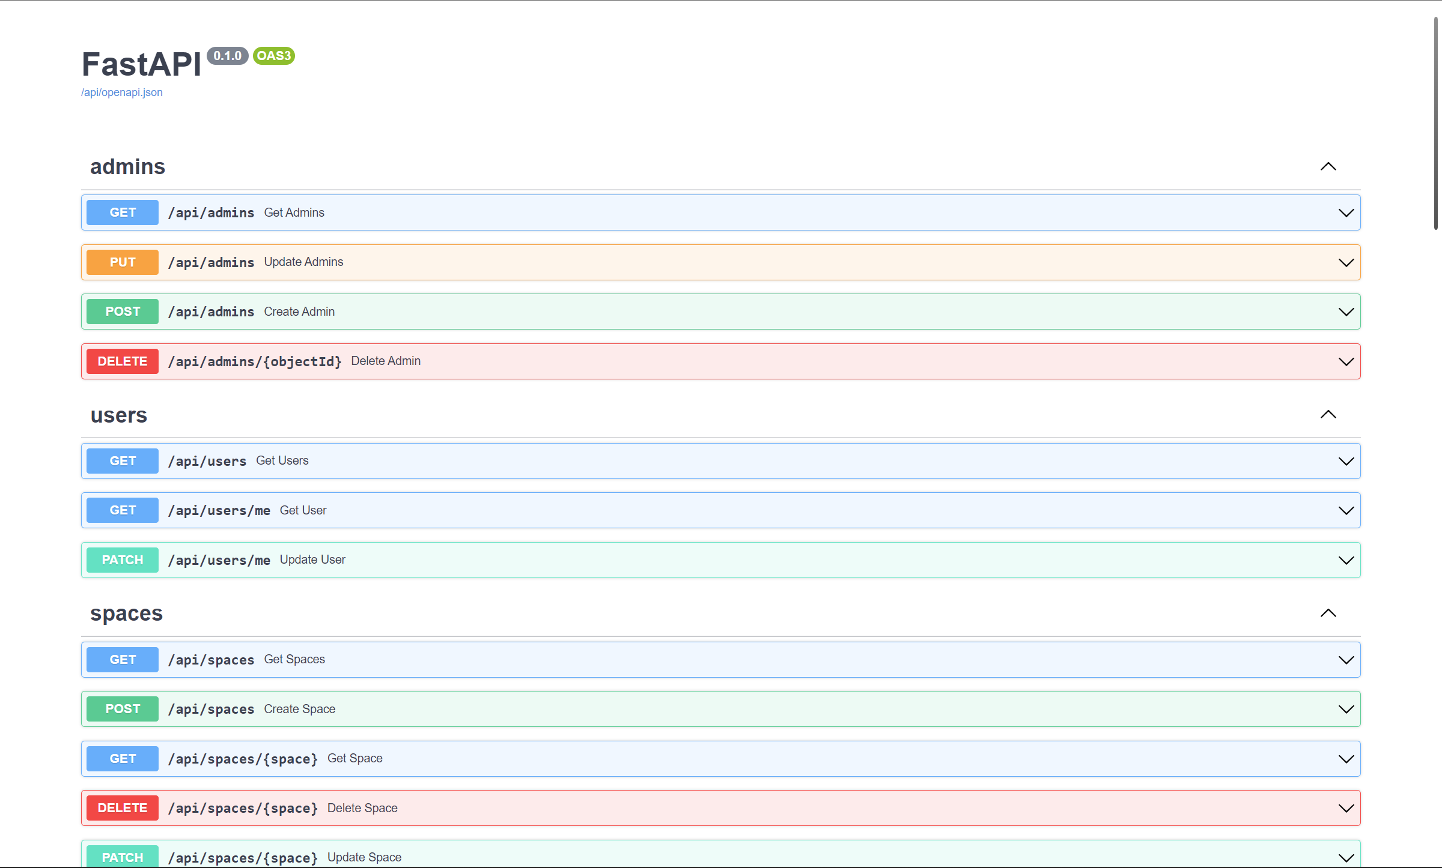
Task: Click the 'Create Space' description text
Action: click(x=300, y=709)
